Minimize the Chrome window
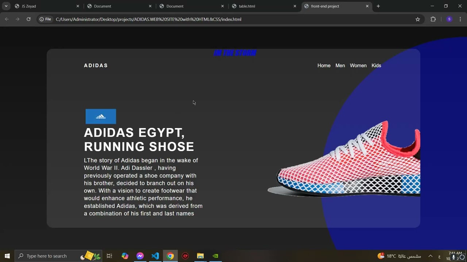The width and height of the screenshot is (467, 262). (432, 6)
